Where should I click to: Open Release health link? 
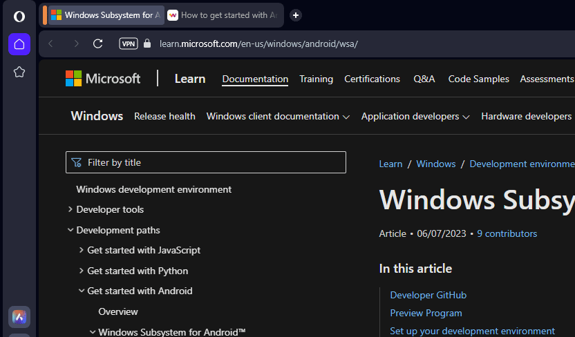[x=164, y=116]
